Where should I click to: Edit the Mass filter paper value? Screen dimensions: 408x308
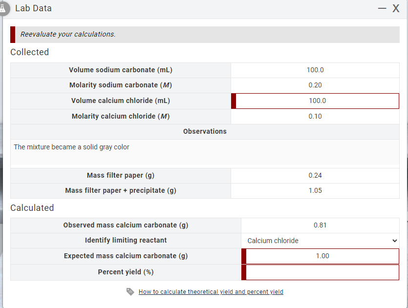point(315,175)
